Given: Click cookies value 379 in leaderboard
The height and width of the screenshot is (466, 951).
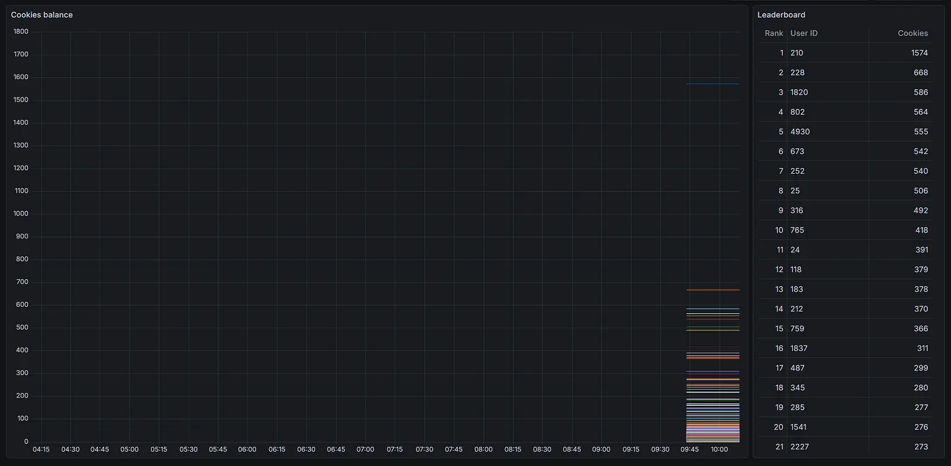Looking at the screenshot, I should click(x=921, y=269).
